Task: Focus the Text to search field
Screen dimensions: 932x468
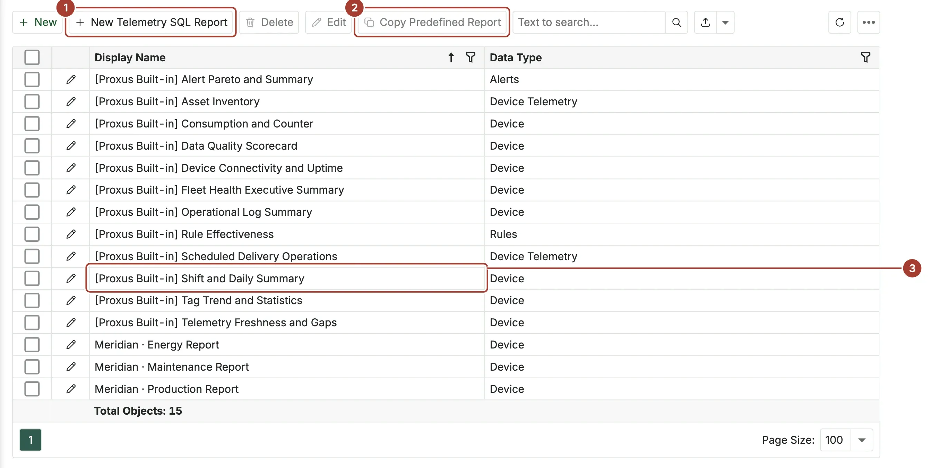Action: pyautogui.click(x=589, y=23)
